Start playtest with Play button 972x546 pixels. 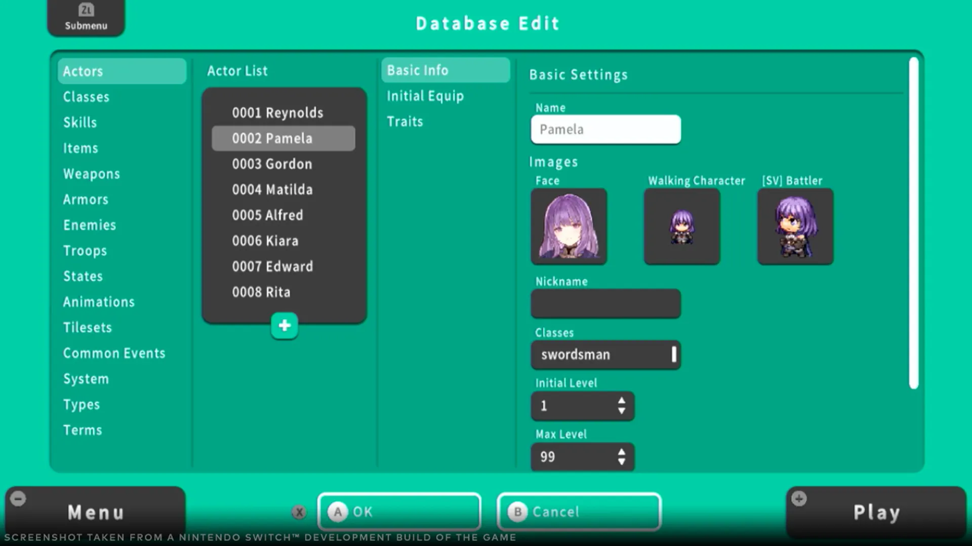[x=876, y=512]
